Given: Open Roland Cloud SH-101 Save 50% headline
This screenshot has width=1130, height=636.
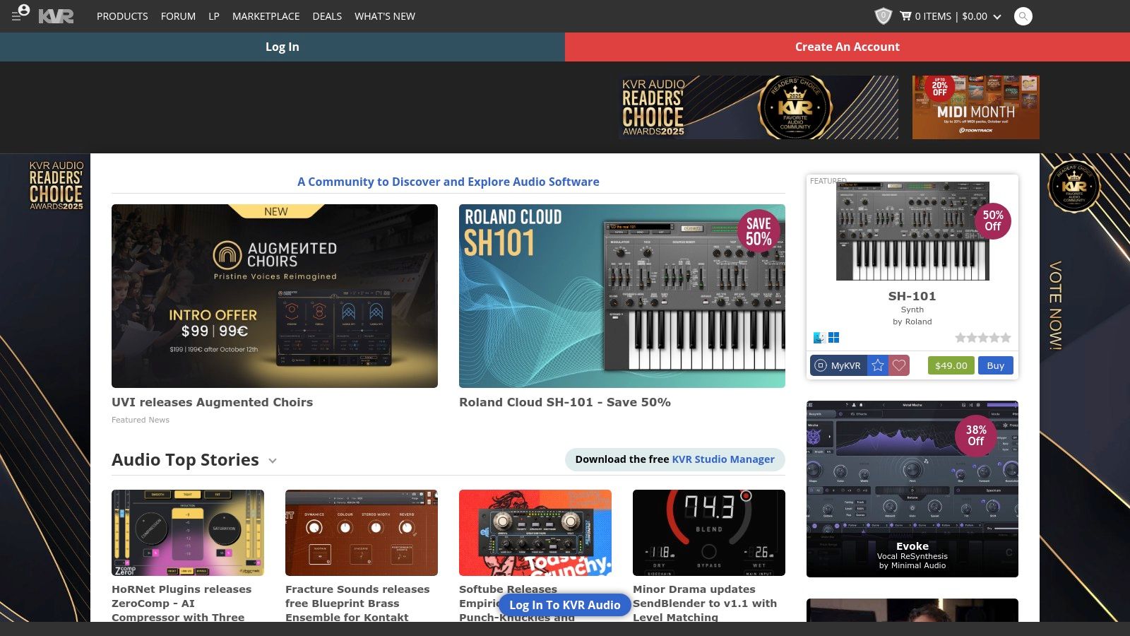Looking at the screenshot, I should coord(565,402).
